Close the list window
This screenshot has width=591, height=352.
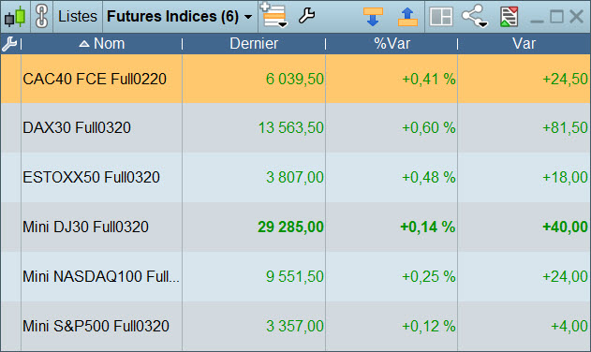coord(577,17)
